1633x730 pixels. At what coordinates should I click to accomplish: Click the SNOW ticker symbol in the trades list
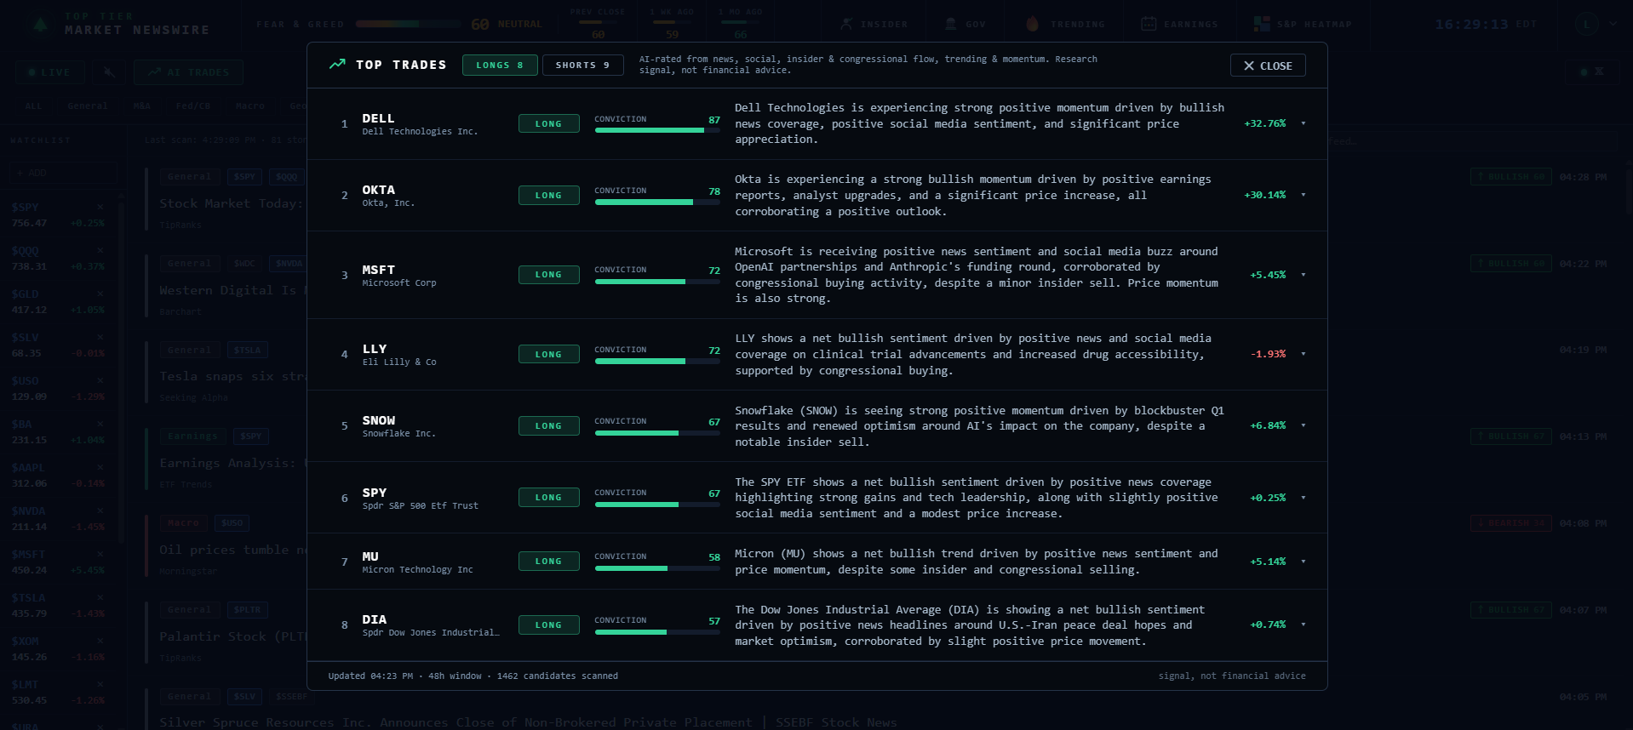379,420
